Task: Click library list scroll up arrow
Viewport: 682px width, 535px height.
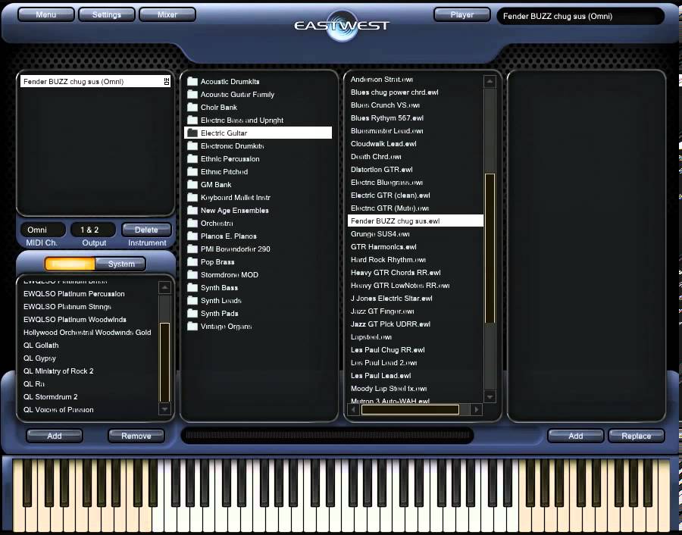Action: [165, 287]
